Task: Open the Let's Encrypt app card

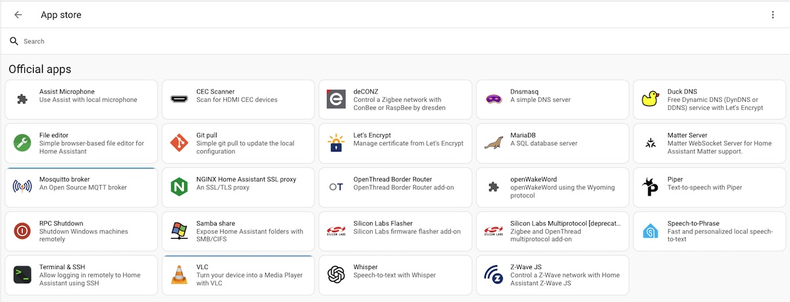Action: (x=395, y=143)
